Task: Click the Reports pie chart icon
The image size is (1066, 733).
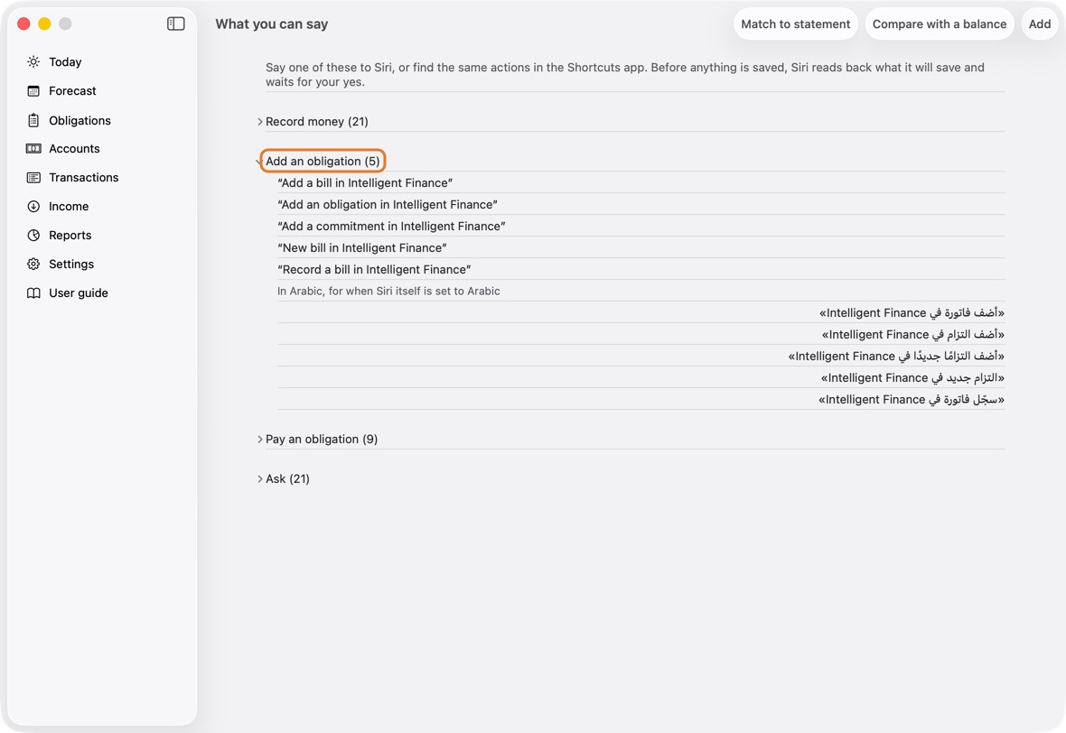Action: click(x=33, y=235)
